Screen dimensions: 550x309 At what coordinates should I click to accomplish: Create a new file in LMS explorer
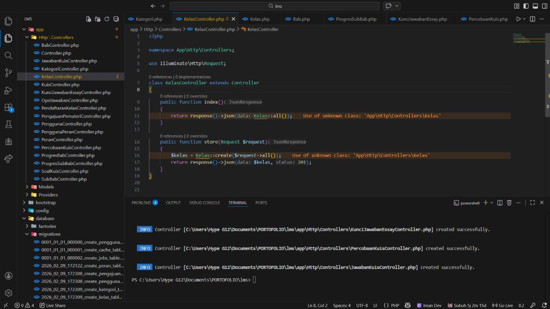tap(88, 19)
